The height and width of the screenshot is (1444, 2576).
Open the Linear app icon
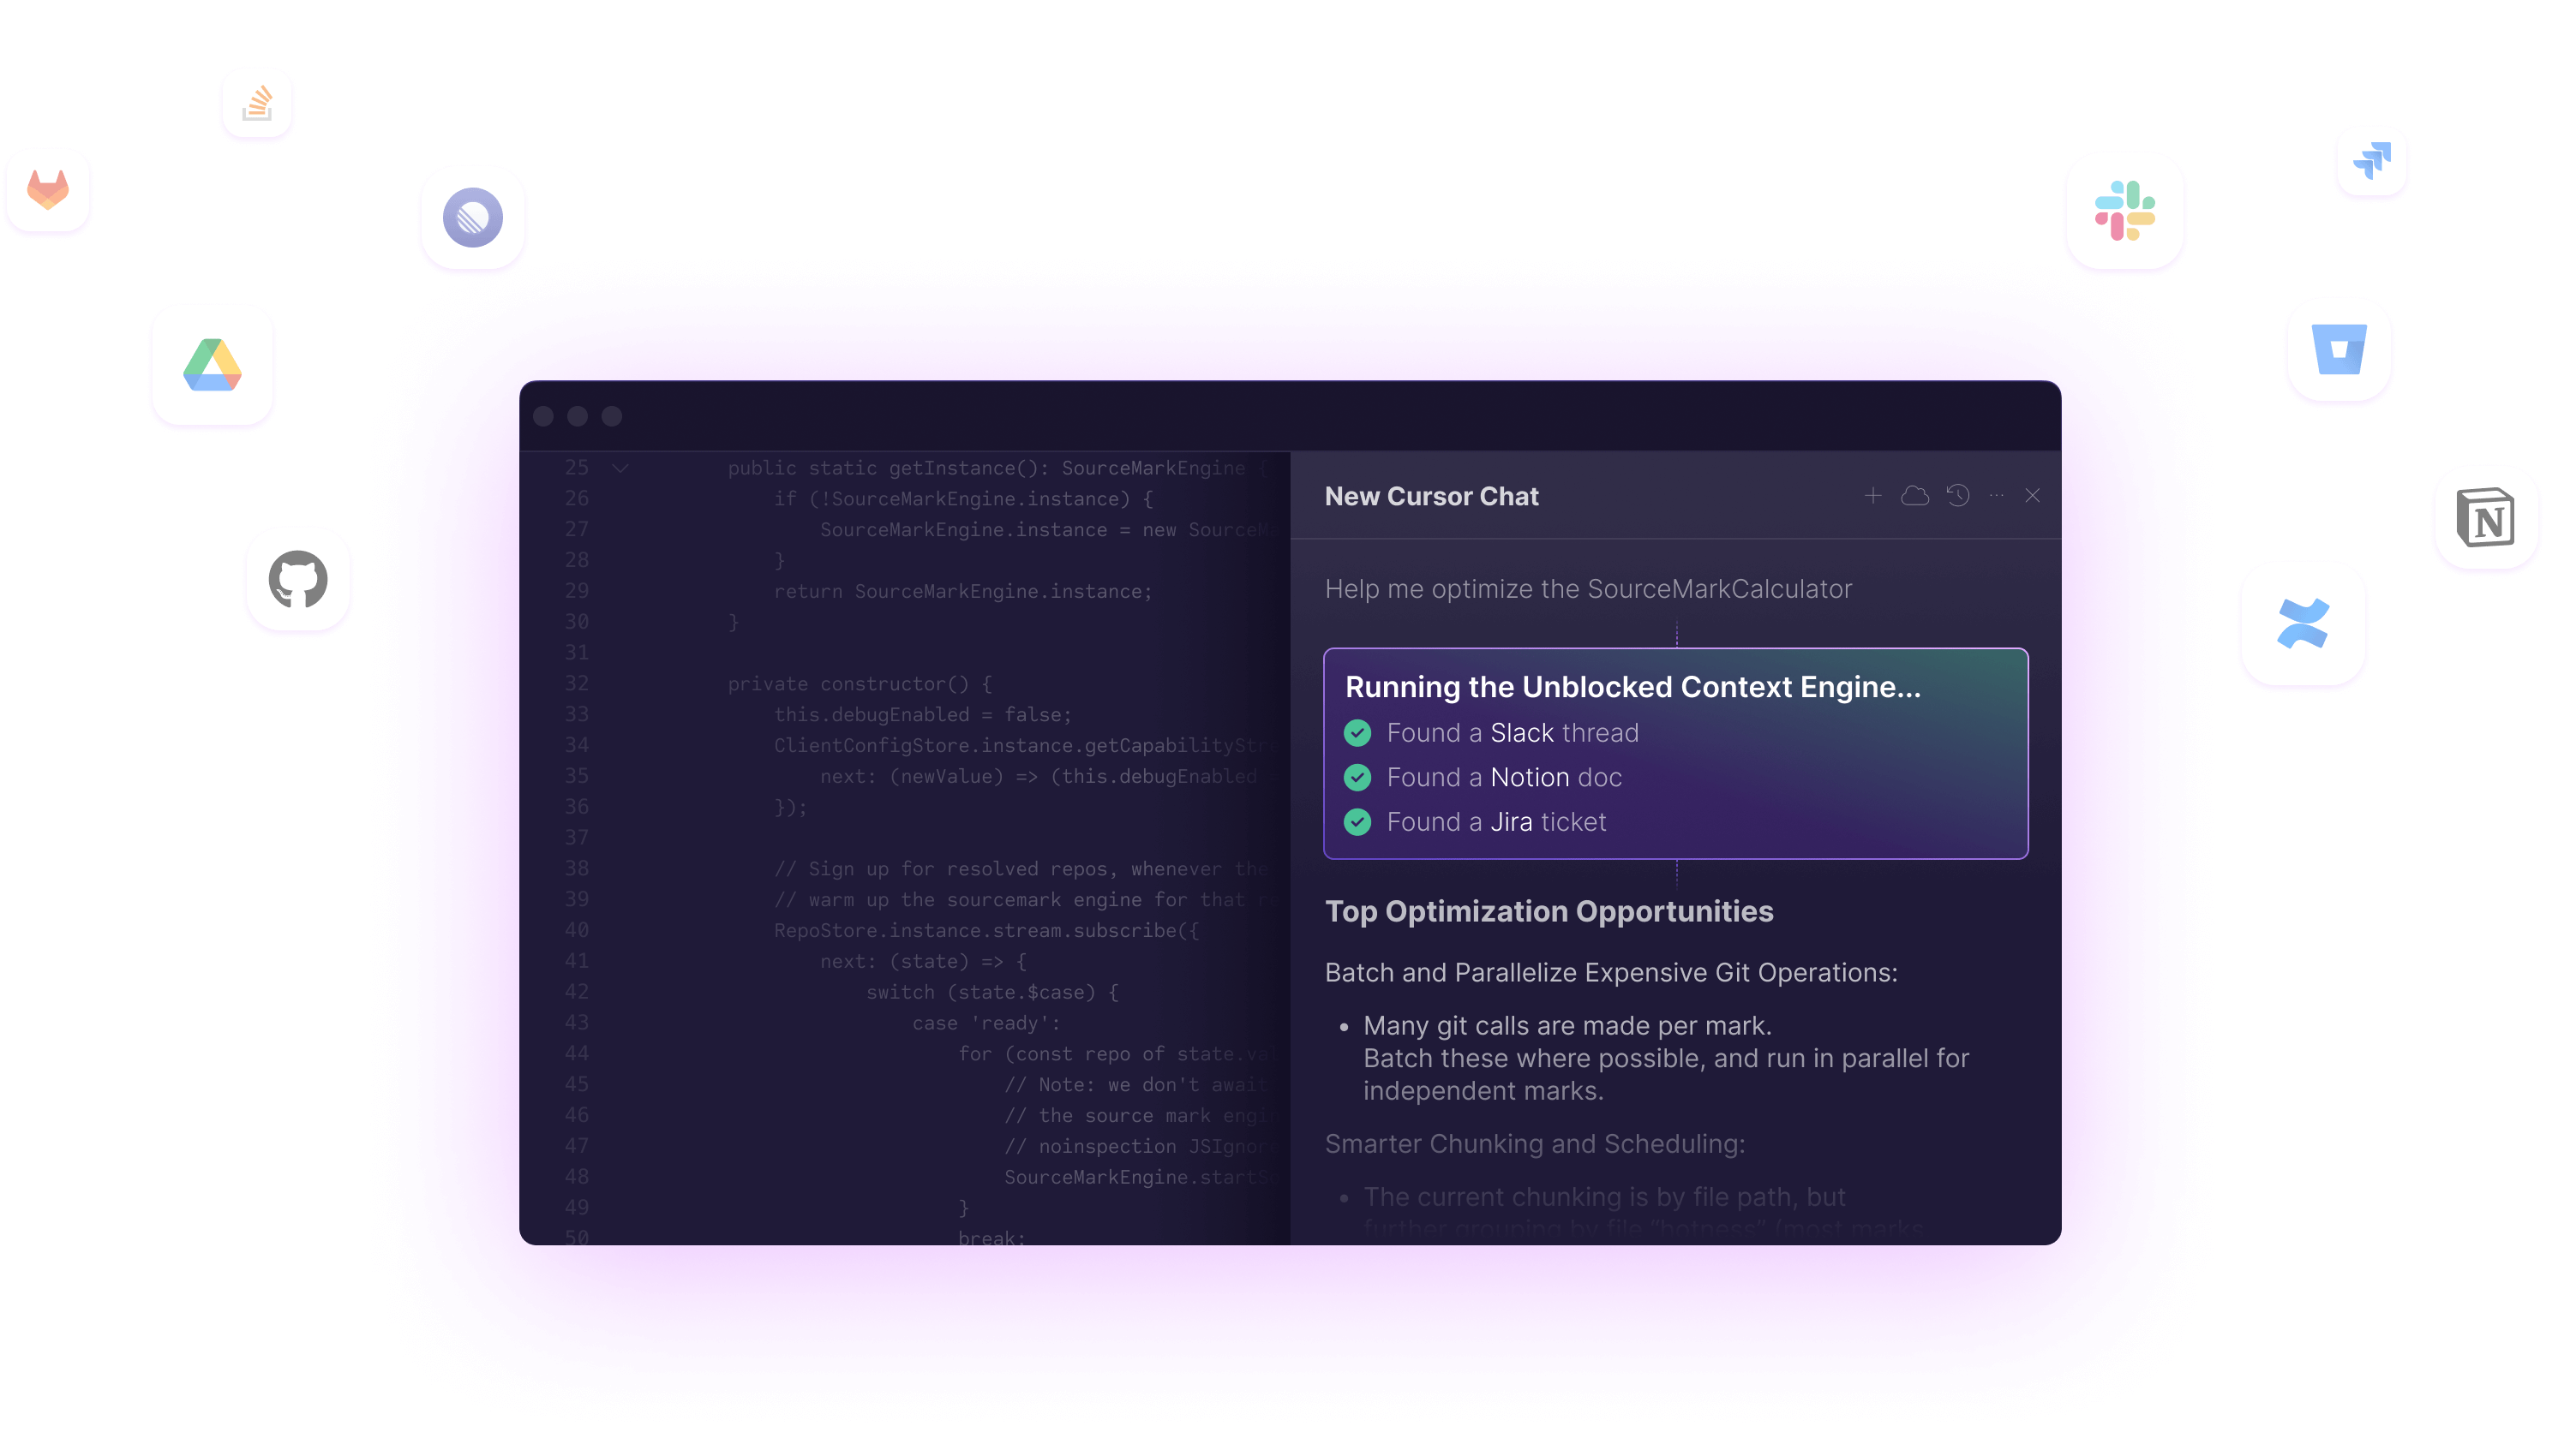(x=473, y=217)
